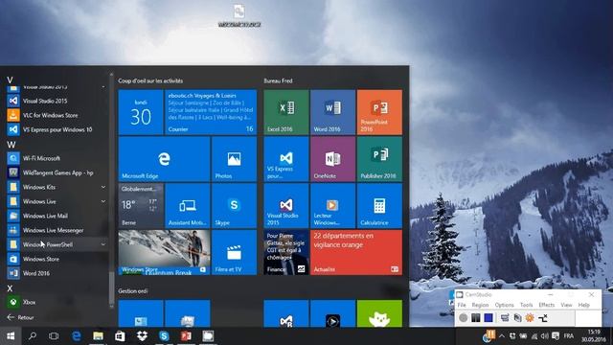Show hidden system tray icons

coord(502,336)
